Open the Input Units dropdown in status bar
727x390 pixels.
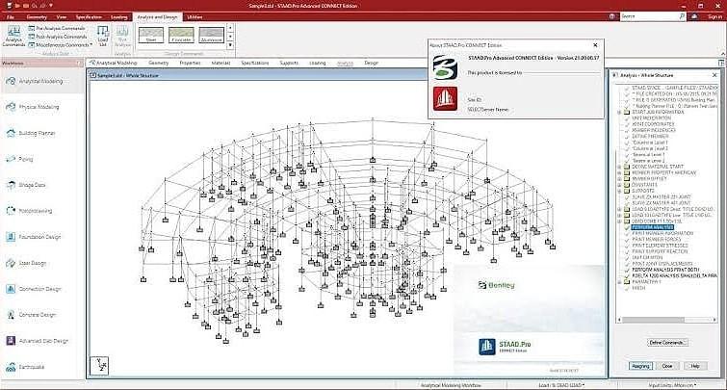tap(672, 385)
